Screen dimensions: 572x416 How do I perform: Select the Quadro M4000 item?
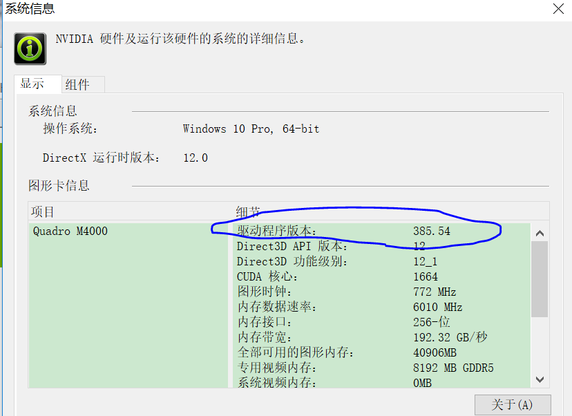coord(70,231)
